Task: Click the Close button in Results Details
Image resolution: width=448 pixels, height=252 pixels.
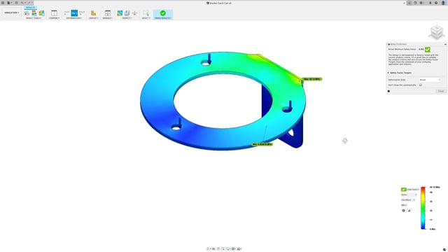Action: click(x=441, y=91)
